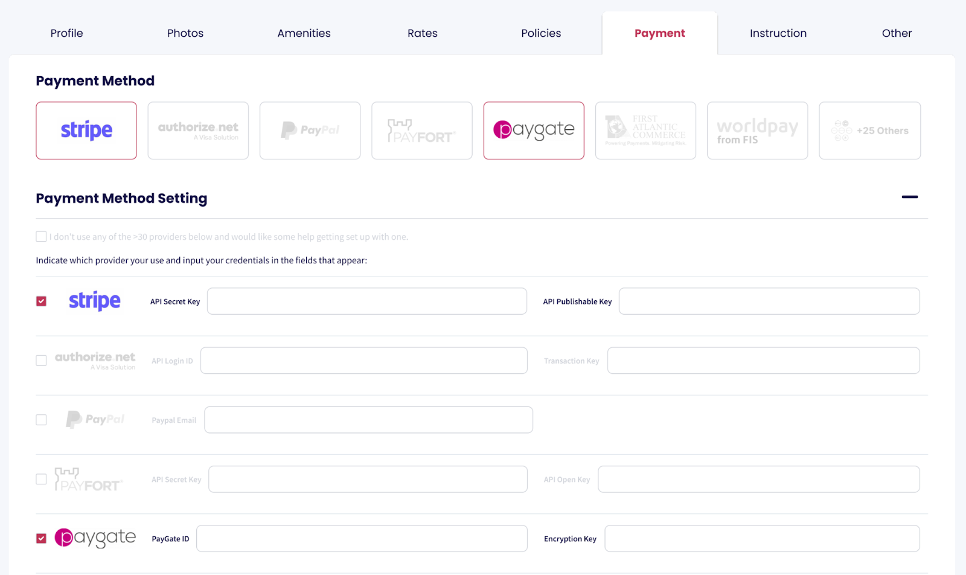
Task: Uncheck the Paygate provider checkbox
Action: coord(41,538)
